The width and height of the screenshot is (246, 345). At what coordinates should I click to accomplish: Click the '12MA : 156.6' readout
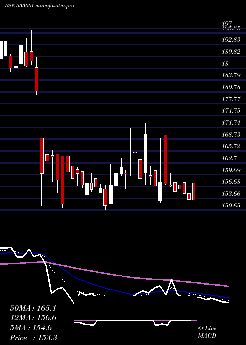33,318
